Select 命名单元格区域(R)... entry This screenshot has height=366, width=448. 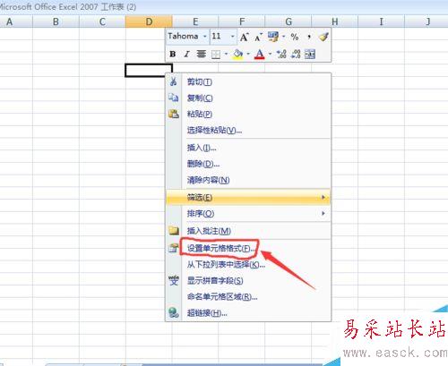[x=248, y=296]
